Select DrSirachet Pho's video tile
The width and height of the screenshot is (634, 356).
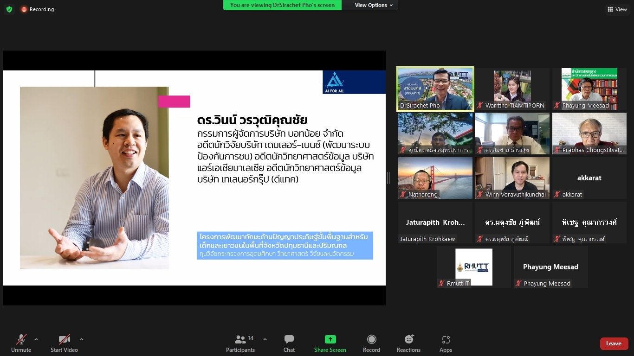pyautogui.click(x=435, y=89)
